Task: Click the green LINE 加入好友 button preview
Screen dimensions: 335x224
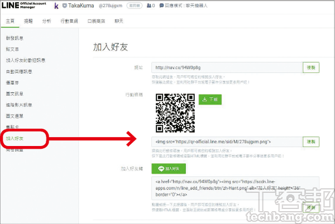Action: click(169, 169)
